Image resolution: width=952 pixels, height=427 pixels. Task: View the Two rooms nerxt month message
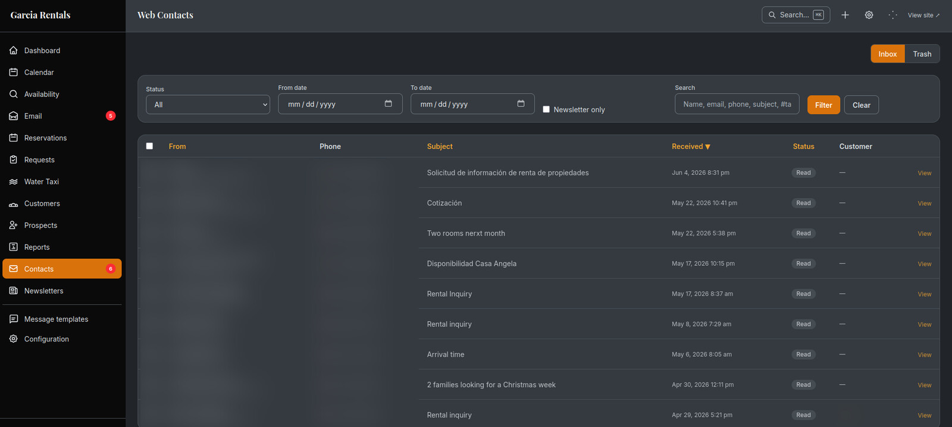(x=925, y=234)
